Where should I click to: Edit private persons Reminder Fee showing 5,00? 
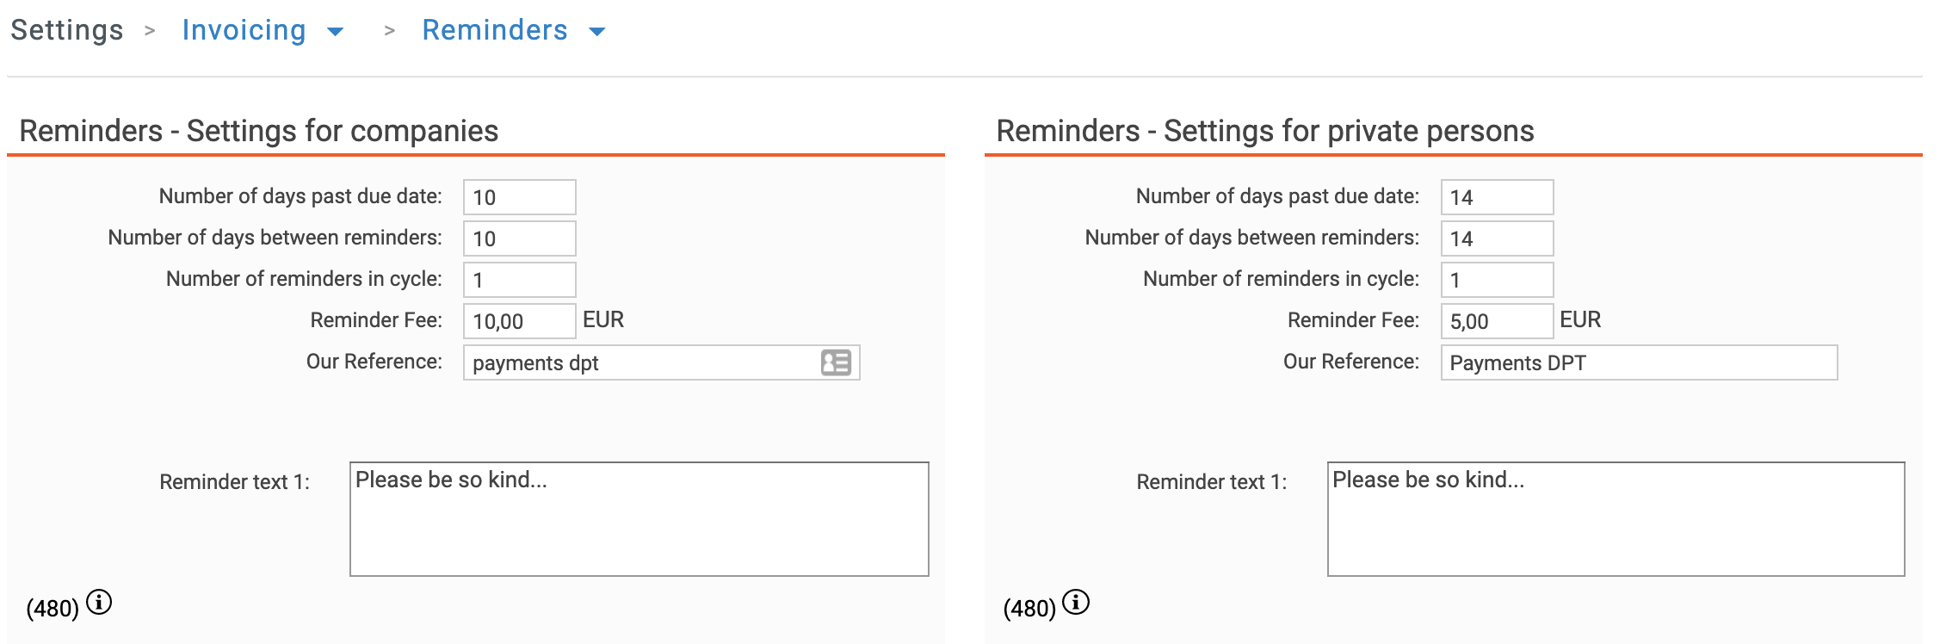point(1498,321)
